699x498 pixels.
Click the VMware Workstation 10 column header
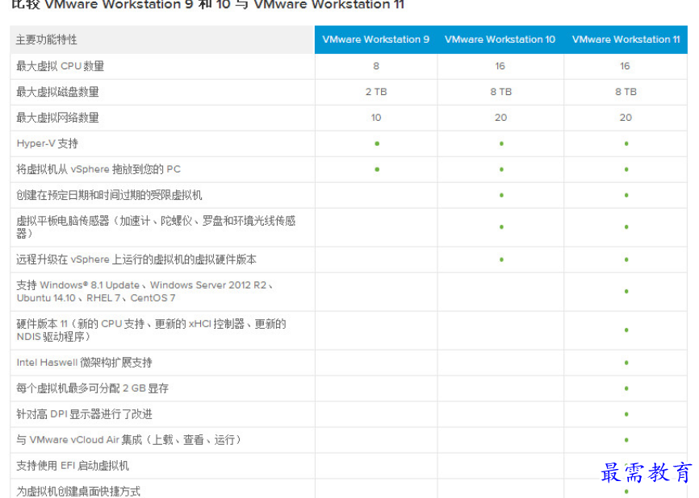click(500, 39)
